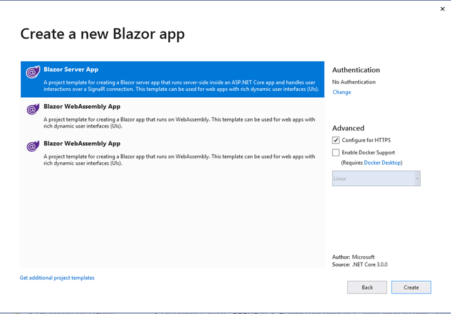Enable Docker Support checkbox
This screenshot has height=314, width=451.
click(x=336, y=152)
